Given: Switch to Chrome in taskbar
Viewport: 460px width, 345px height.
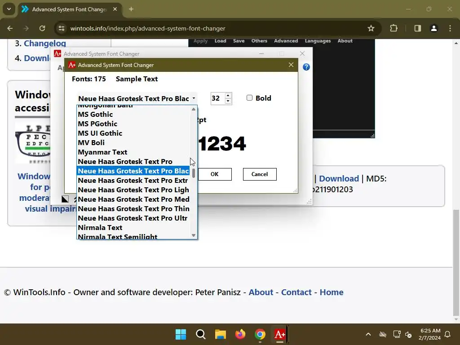Looking at the screenshot, I should tap(260, 334).
